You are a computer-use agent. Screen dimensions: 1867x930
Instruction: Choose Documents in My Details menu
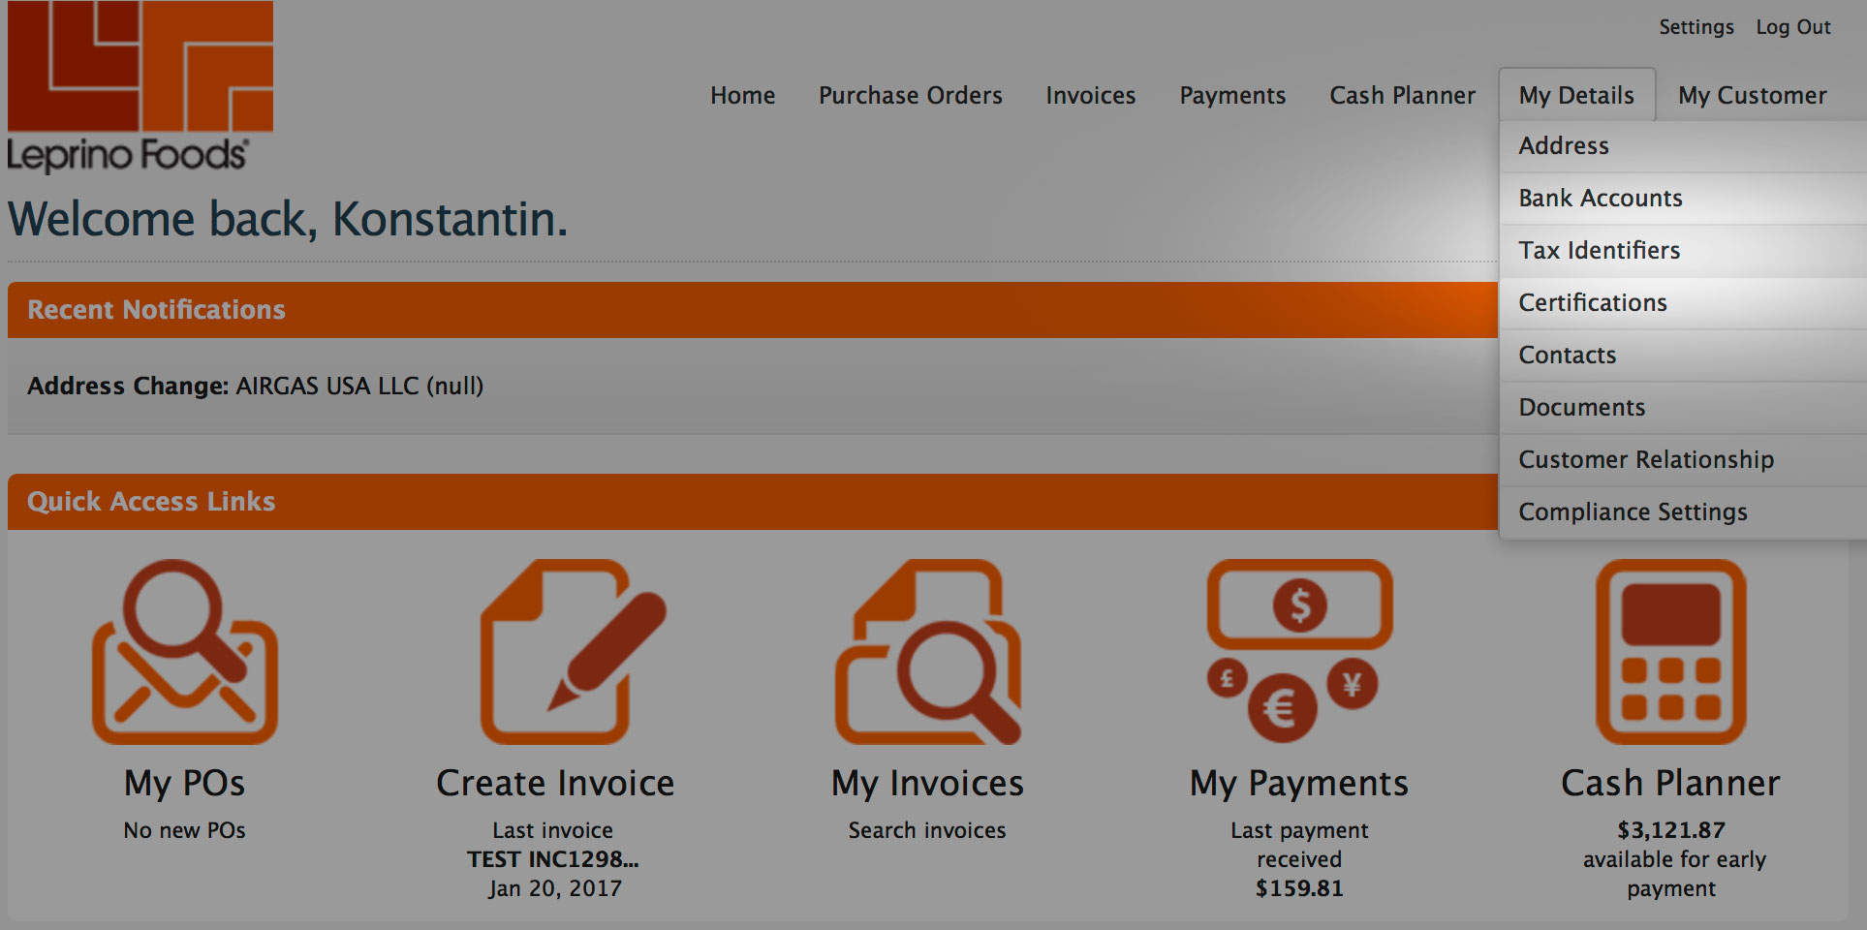tap(1683, 408)
